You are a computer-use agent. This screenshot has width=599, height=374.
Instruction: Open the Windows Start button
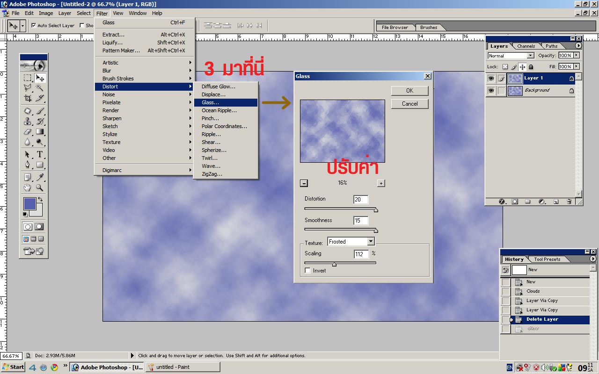[x=13, y=367]
